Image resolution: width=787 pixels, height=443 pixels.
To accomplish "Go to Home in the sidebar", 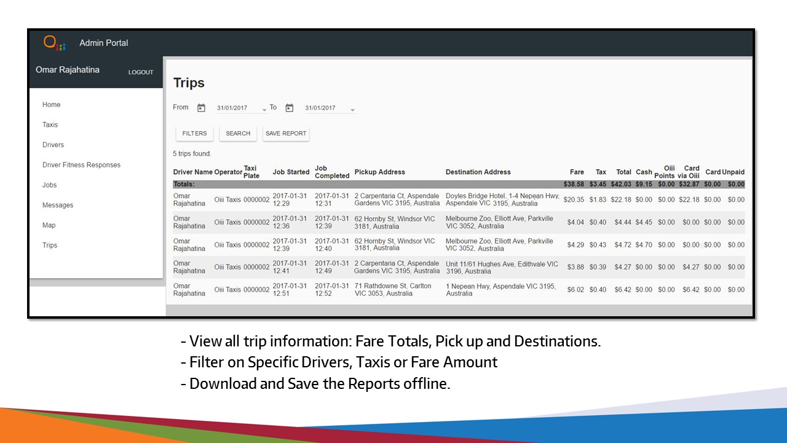I will [52, 105].
